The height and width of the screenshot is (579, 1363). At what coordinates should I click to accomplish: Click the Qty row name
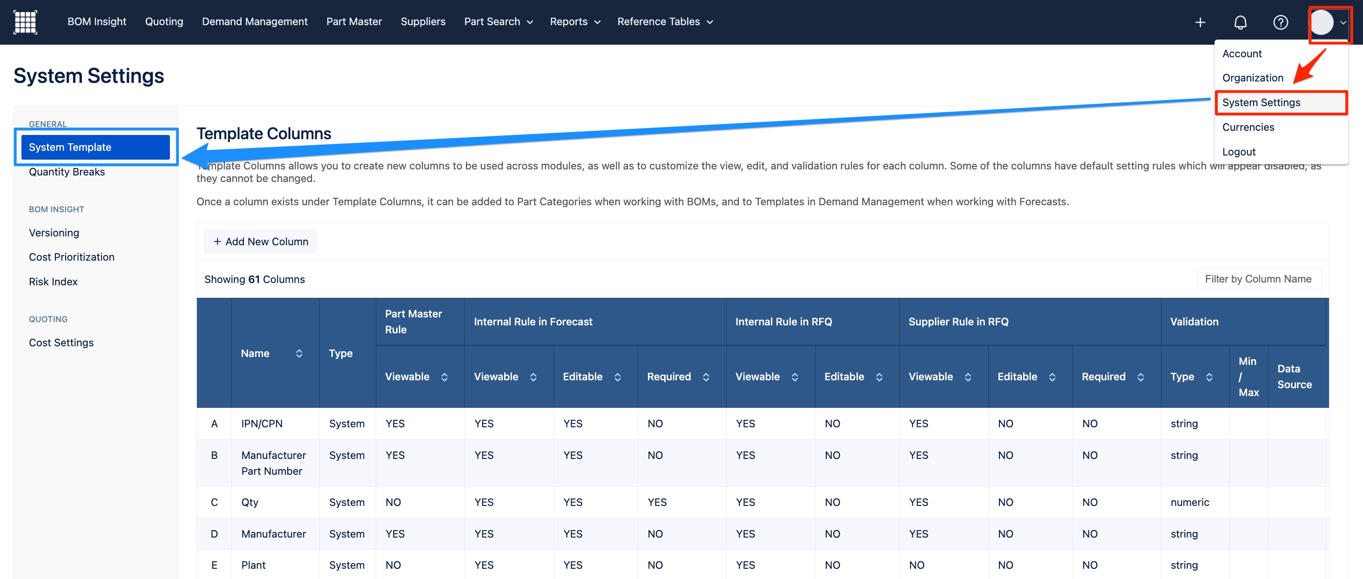point(250,502)
